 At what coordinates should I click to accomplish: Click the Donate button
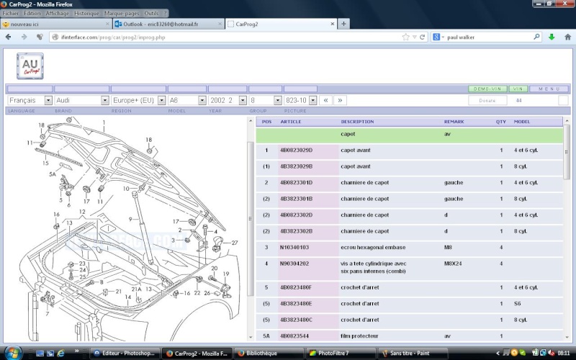(x=487, y=100)
